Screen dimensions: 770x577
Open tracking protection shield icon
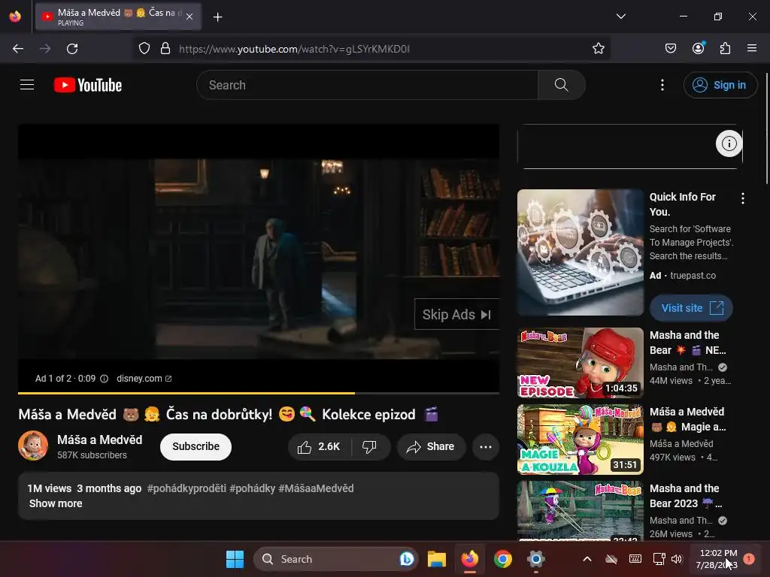pos(144,49)
